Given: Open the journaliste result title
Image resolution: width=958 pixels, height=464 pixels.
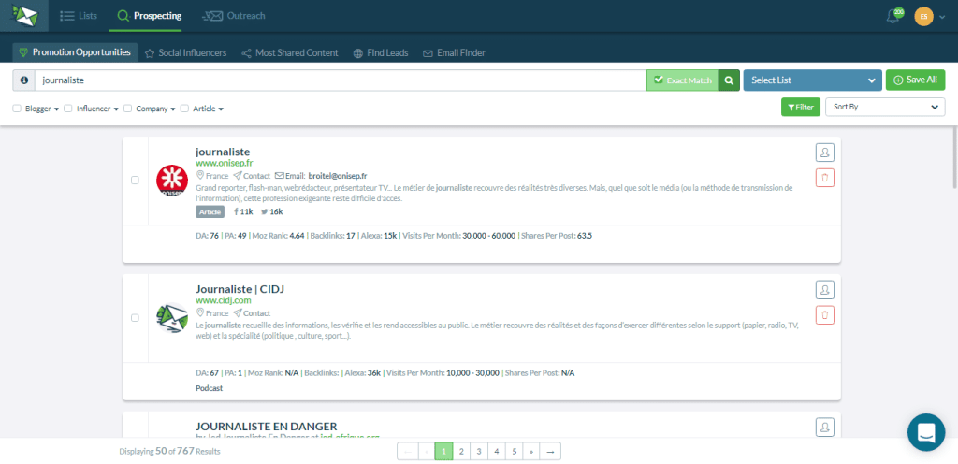Looking at the screenshot, I should coord(223,152).
